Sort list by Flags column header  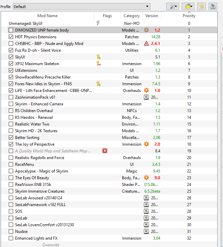click(x=107, y=15)
